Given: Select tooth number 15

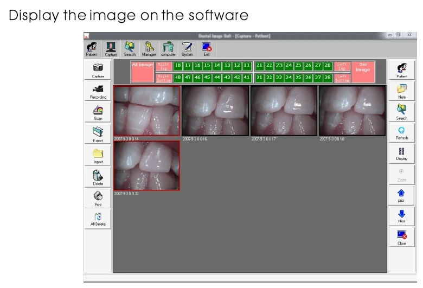Looking at the screenshot, I should click(x=207, y=66).
